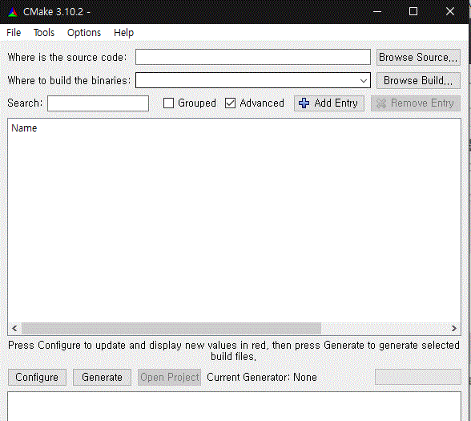The height and width of the screenshot is (421, 471).
Task: Uncheck the Advanced checkbox
Action: coord(231,103)
